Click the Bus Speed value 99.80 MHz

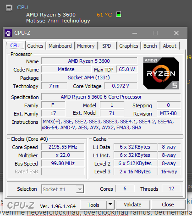63,163
